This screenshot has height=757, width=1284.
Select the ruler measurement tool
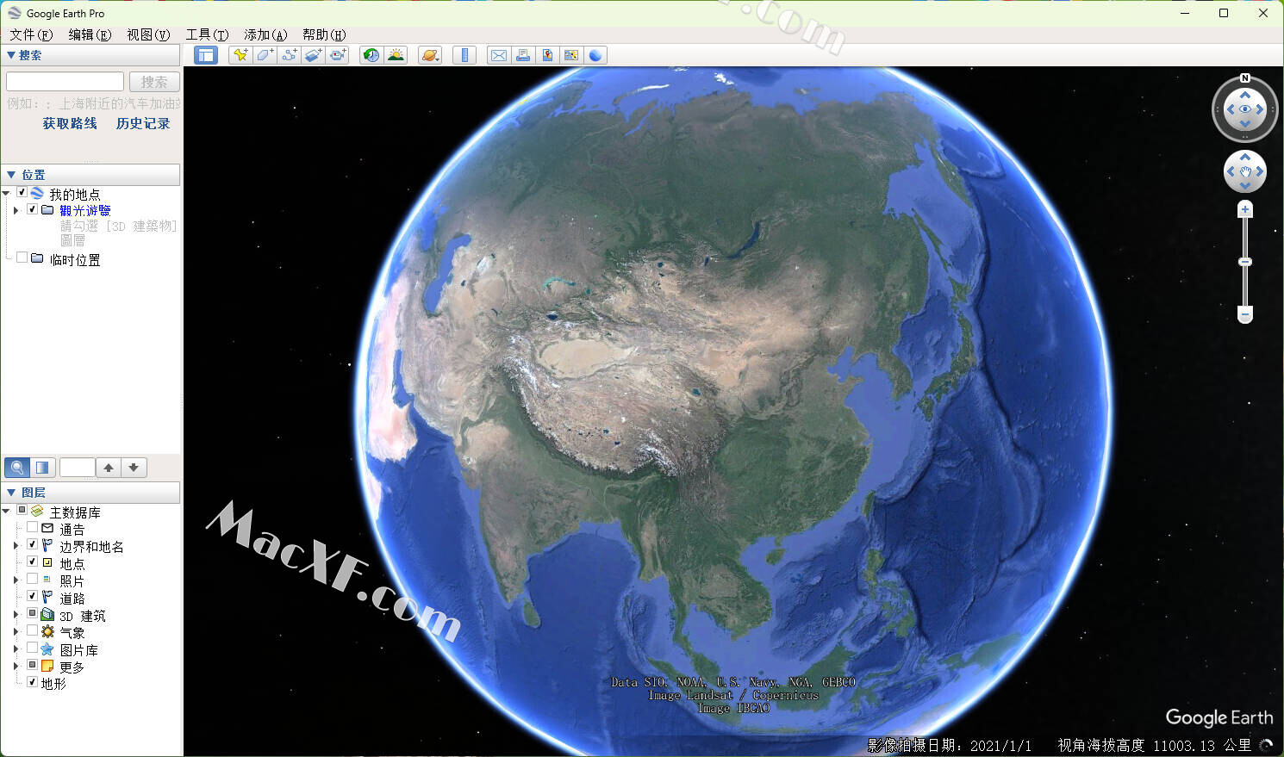[464, 55]
